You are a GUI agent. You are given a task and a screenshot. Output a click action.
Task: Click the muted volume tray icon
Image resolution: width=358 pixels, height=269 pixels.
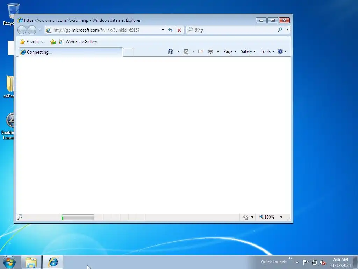pos(323,263)
